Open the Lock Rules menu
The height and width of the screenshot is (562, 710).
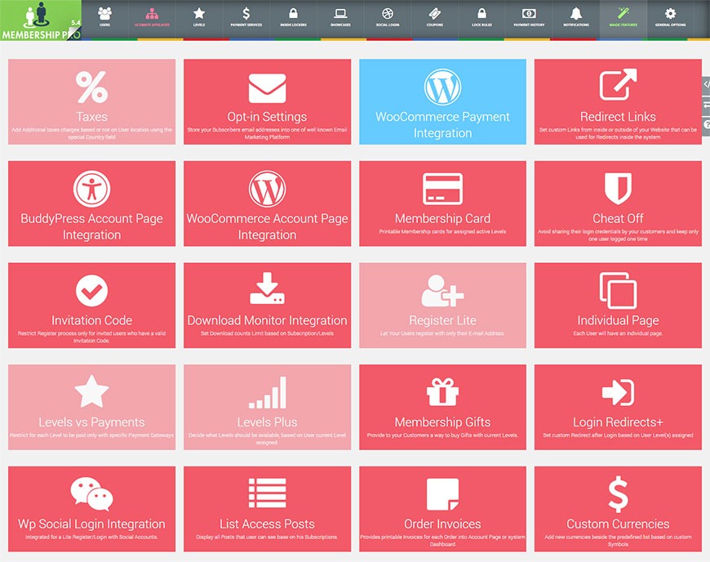click(x=481, y=19)
